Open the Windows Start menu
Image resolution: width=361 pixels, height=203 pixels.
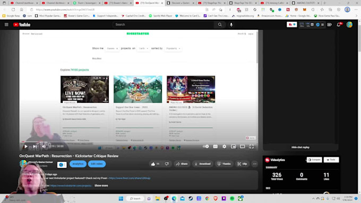pyautogui.click(x=121, y=198)
